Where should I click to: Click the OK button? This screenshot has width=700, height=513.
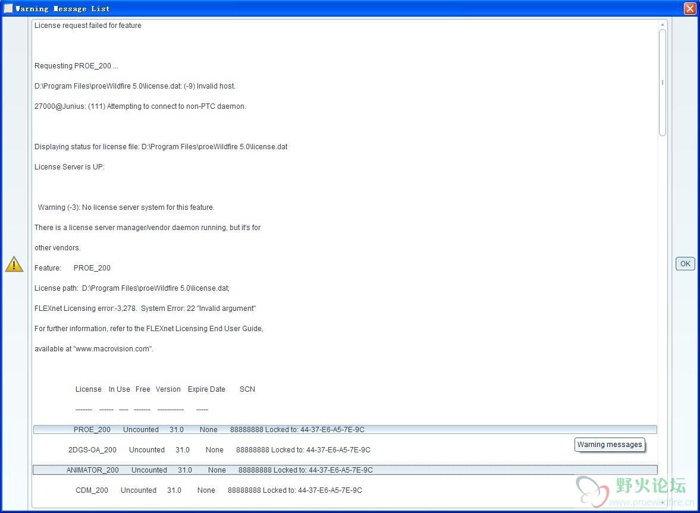[685, 264]
